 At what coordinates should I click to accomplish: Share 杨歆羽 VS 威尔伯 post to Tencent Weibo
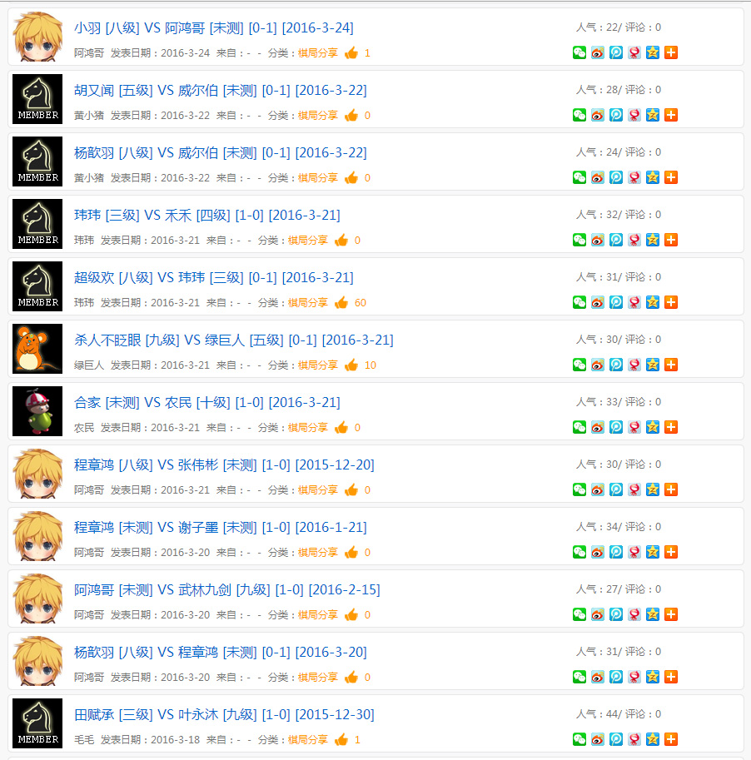click(616, 177)
